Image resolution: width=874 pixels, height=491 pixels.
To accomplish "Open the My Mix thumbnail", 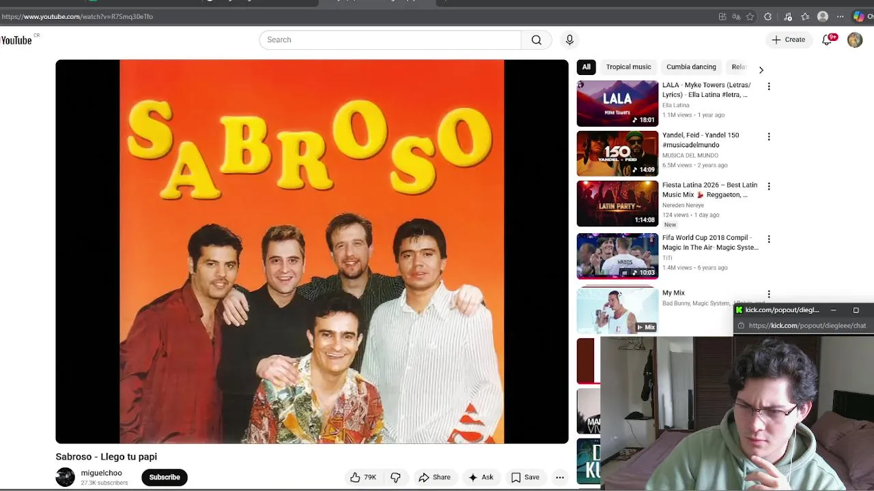I will [x=617, y=310].
